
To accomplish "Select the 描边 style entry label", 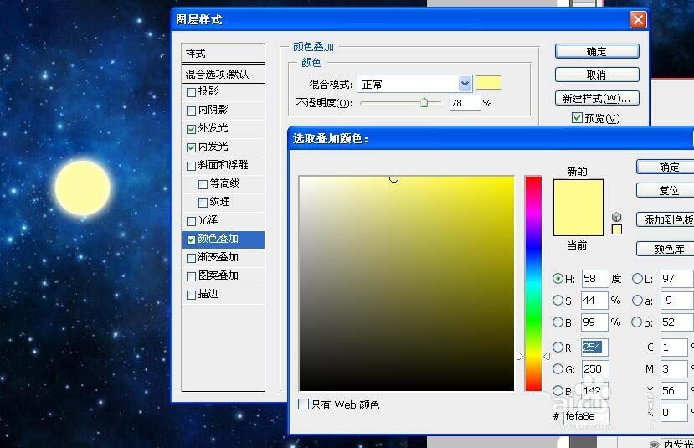I will tap(208, 294).
